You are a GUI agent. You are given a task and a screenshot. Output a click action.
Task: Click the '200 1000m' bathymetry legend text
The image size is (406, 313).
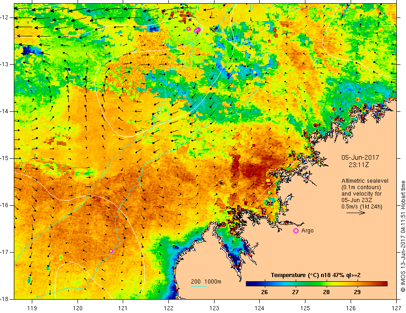click(206, 282)
